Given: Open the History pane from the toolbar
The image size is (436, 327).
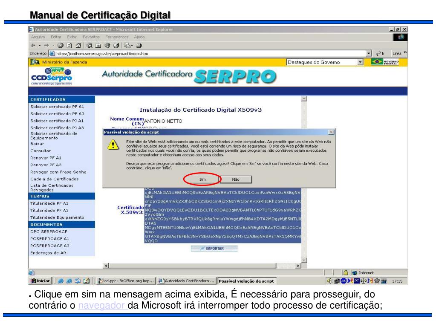Looking at the screenshot, I should pos(116,45).
